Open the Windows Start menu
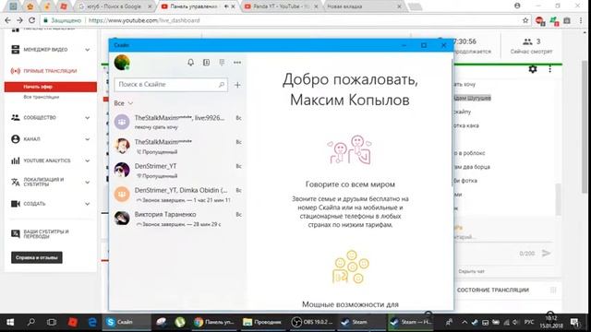The width and height of the screenshot is (591, 332). tap(10, 322)
